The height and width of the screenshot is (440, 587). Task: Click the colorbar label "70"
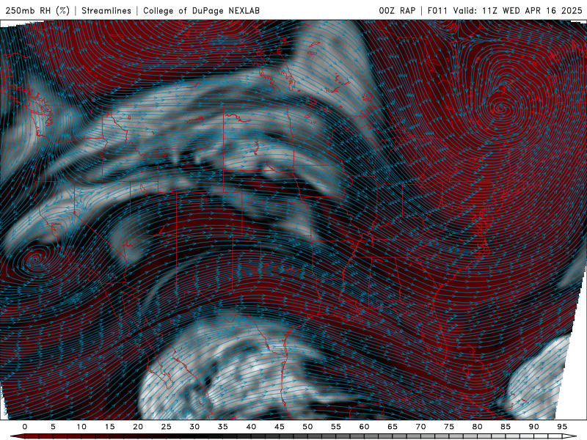click(420, 427)
